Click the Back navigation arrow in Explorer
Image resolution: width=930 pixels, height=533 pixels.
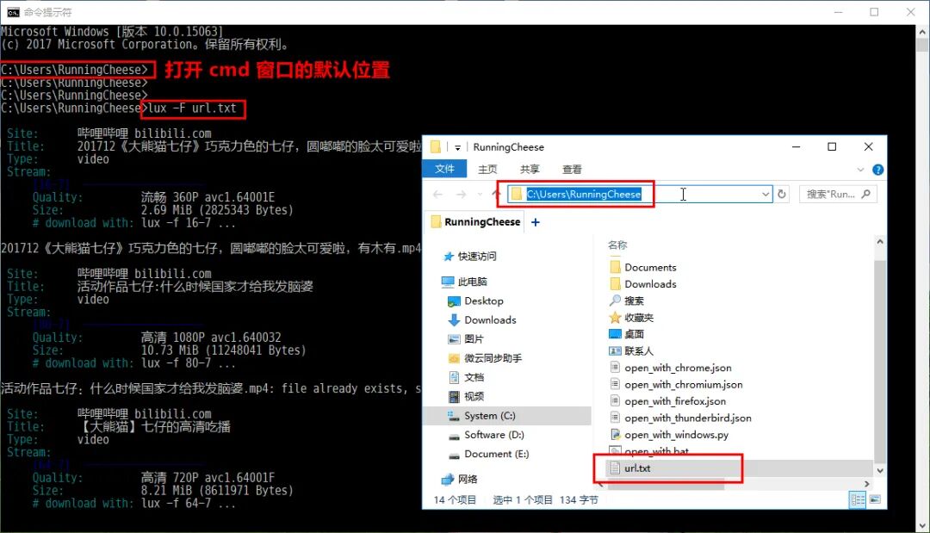(x=437, y=194)
